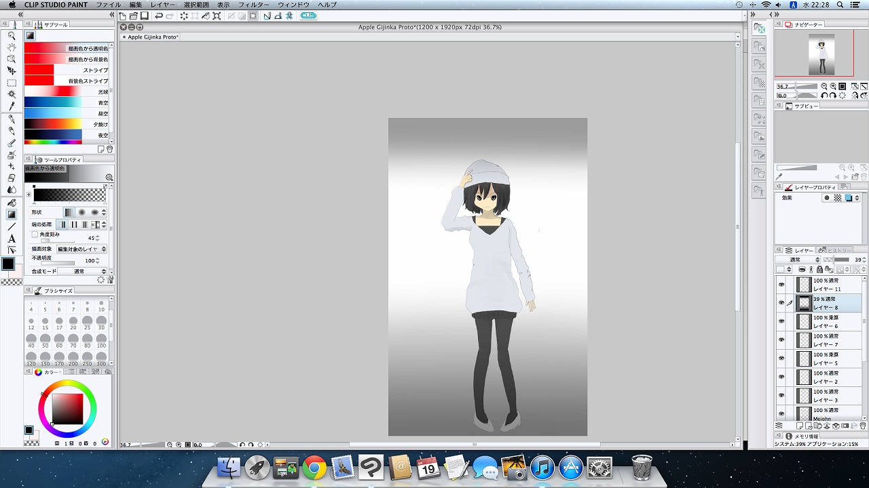
Task: Select the 青空 gradient preset
Action: 67,102
